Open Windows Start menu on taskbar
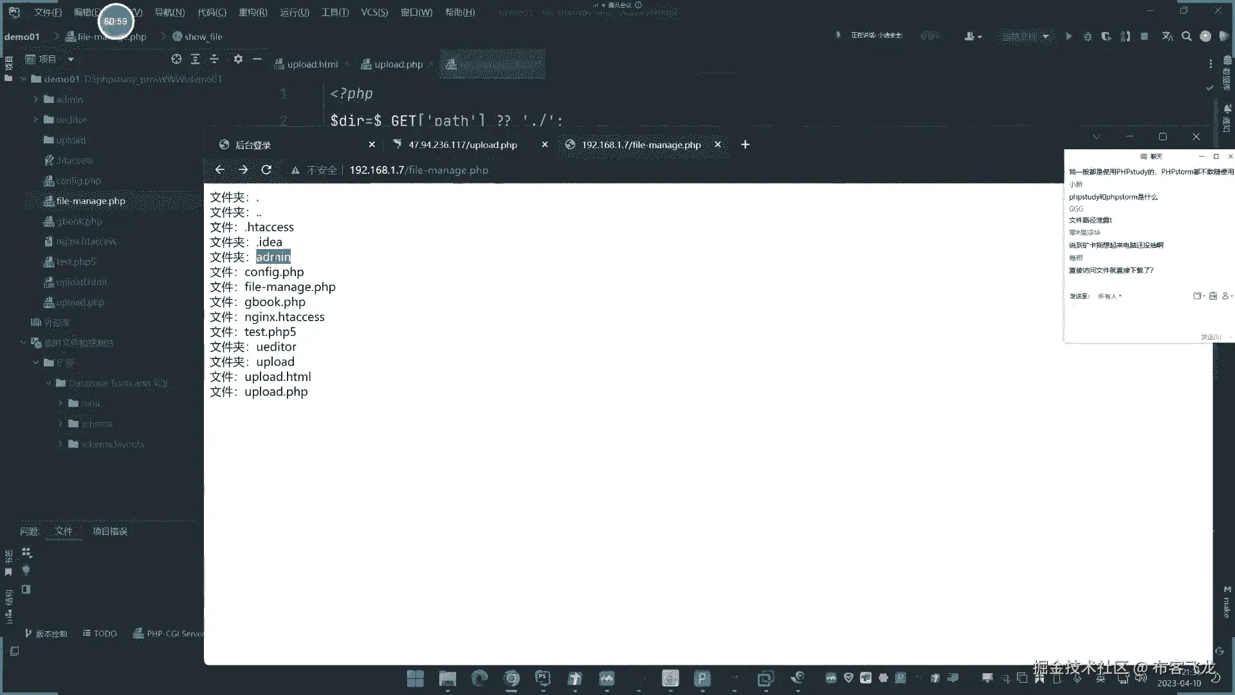 (416, 678)
